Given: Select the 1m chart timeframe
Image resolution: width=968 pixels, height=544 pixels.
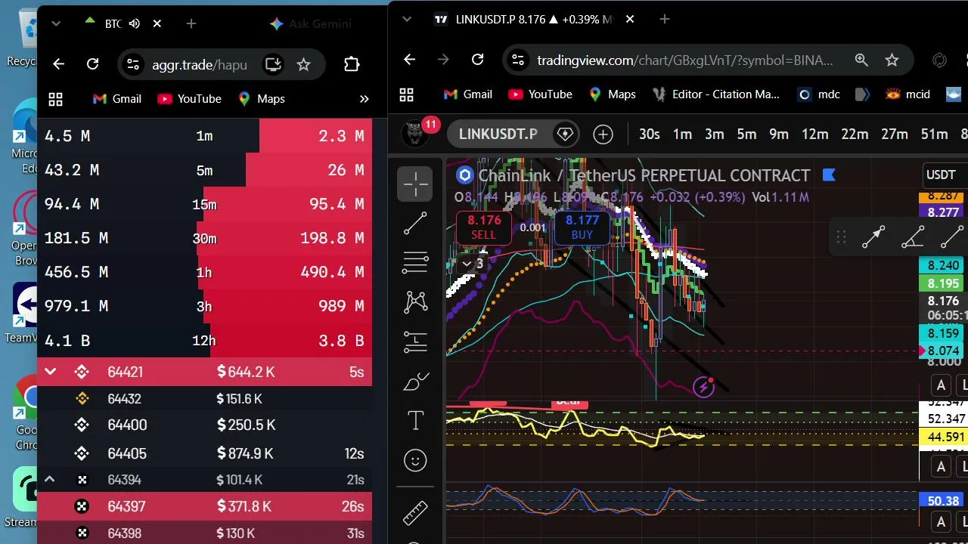Looking at the screenshot, I should point(682,134).
